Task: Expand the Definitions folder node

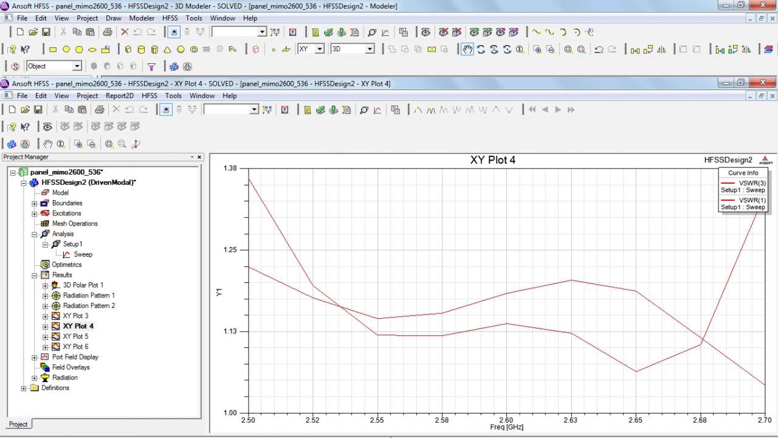Action: (24, 388)
